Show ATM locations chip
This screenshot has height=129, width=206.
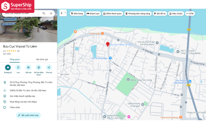[x=190, y=14]
